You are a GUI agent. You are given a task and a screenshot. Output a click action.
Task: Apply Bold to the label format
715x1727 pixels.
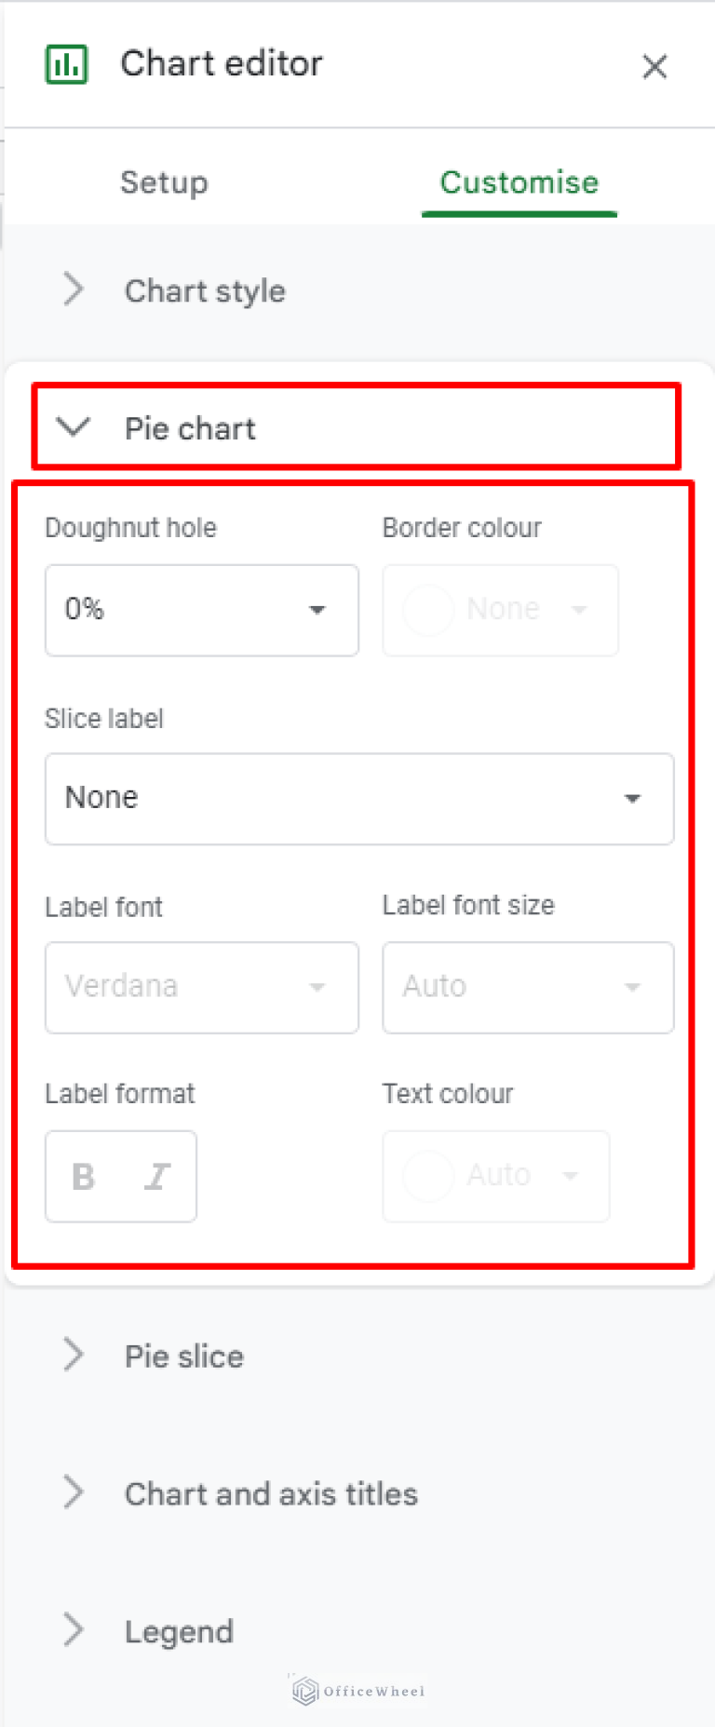coord(82,1176)
